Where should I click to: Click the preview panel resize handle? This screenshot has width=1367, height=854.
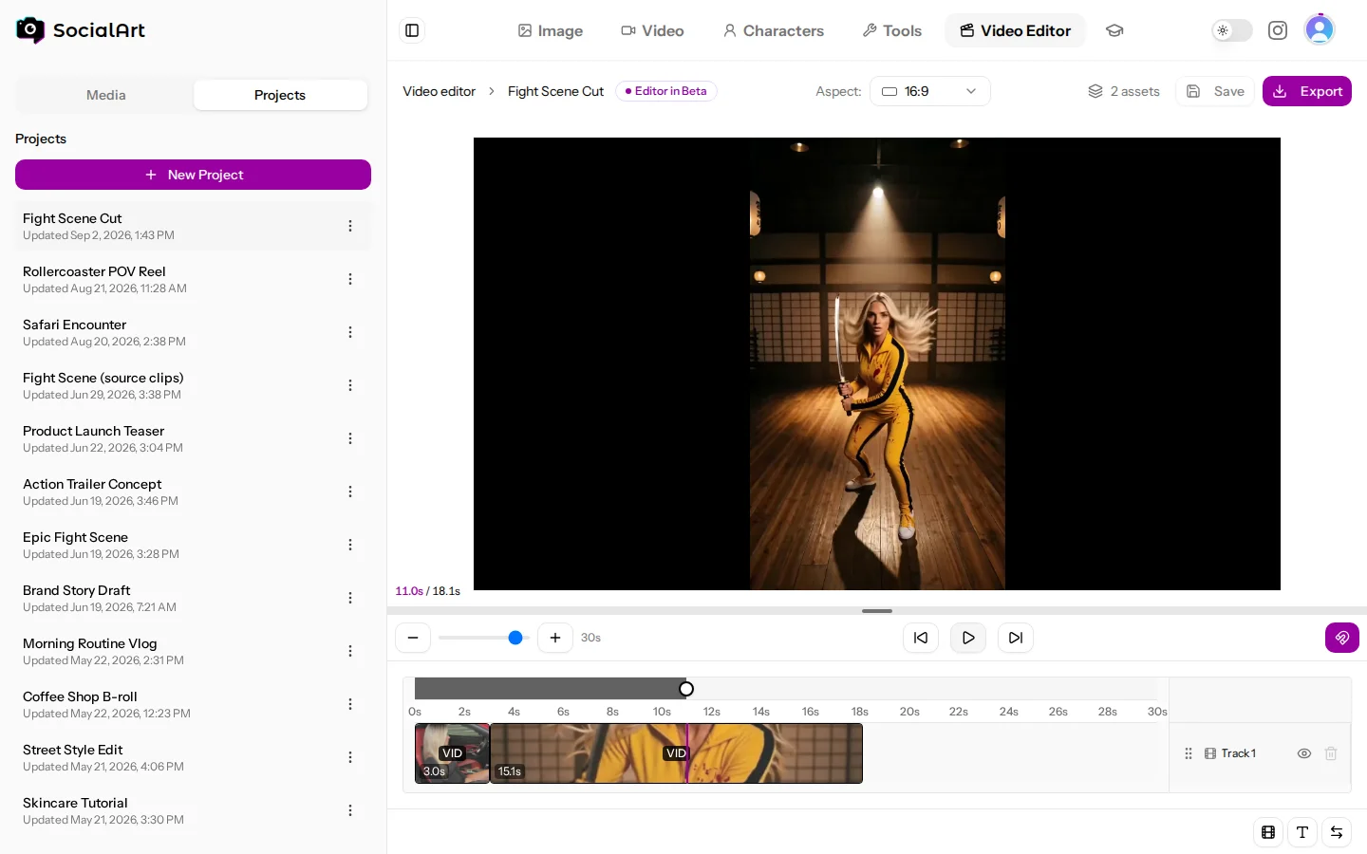pyautogui.click(x=877, y=611)
